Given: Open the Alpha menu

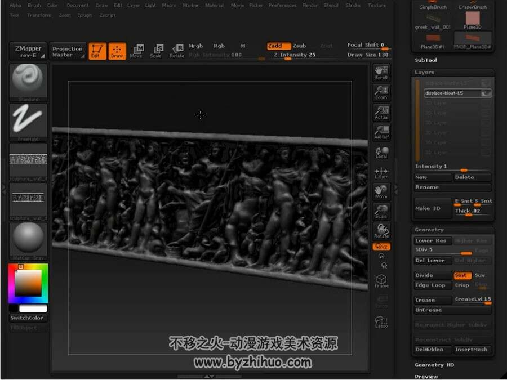Looking at the screenshot, I should pyautogui.click(x=15, y=5).
